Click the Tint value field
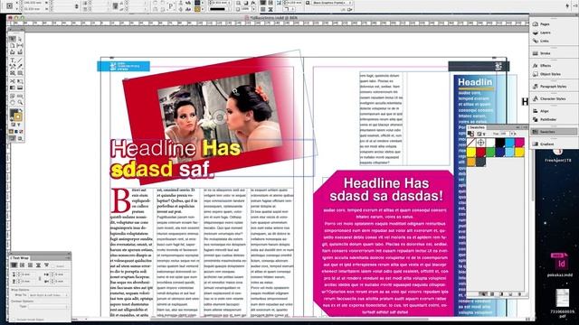Image resolution: width=579 pixels, height=325 pixels. click(x=504, y=134)
